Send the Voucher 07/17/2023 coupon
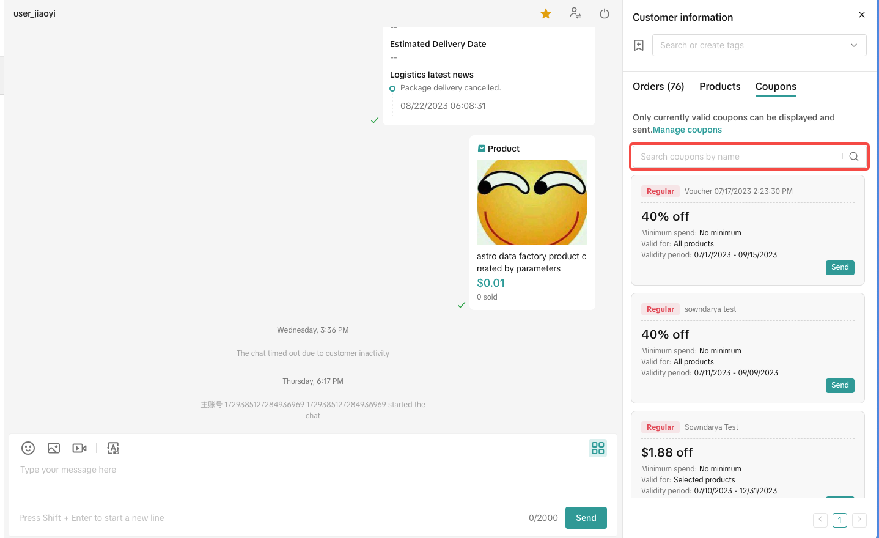Viewport: 879px width, 538px height. [x=840, y=268]
